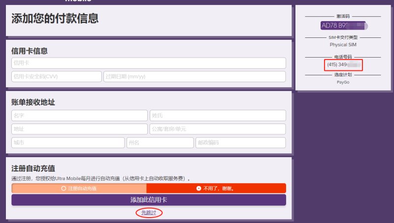
Task: Click the 信用卡安全码(CVV) field
Action: tap(57, 77)
